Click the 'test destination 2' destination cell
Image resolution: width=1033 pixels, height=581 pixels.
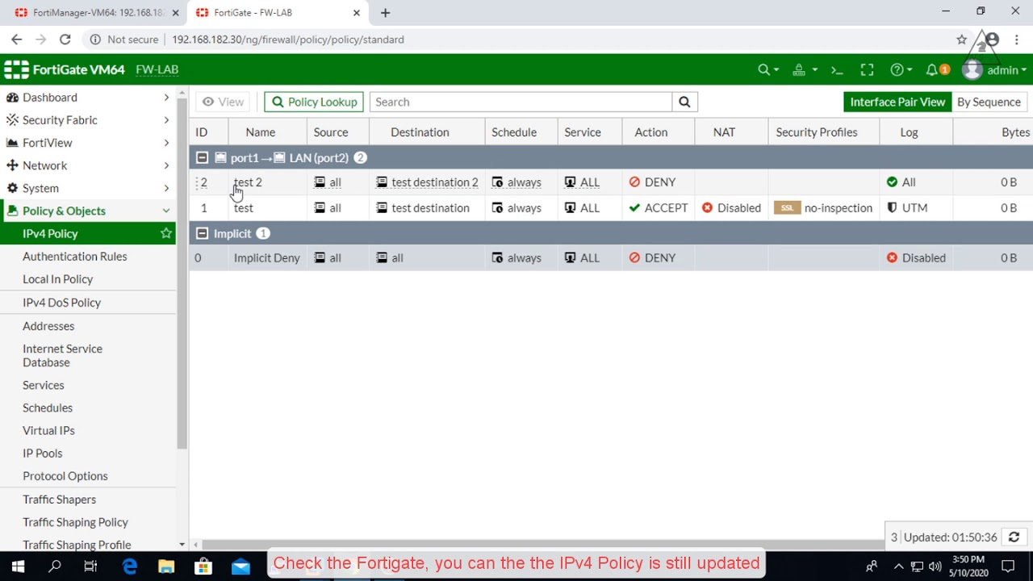[427, 182]
